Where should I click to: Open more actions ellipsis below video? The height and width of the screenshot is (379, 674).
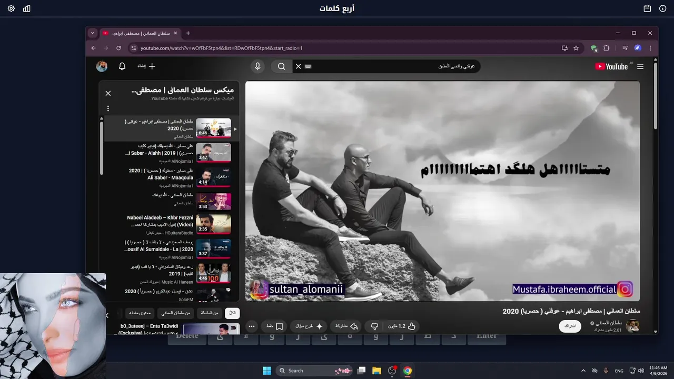pyautogui.click(x=252, y=326)
